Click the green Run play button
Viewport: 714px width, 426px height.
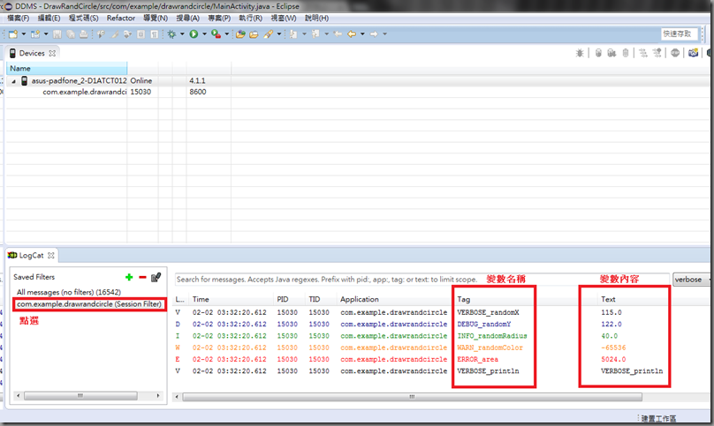(x=194, y=34)
